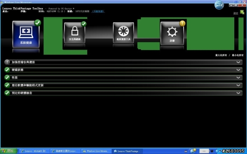Switch to Lenovo - Mobile01 taskbar window
The height and width of the screenshot is (154, 247).
point(34,151)
